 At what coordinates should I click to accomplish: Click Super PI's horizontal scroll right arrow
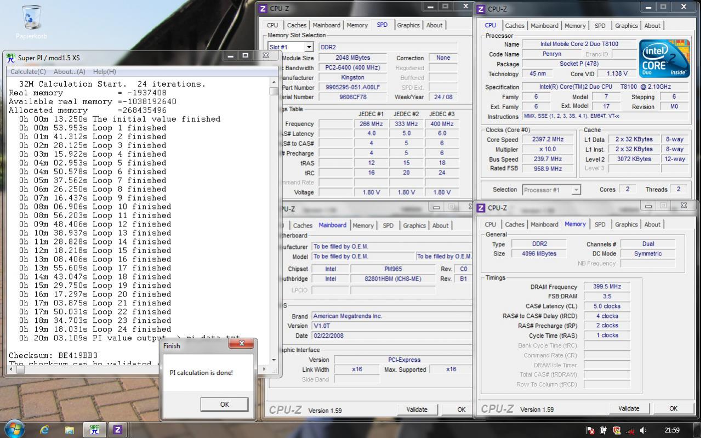click(x=265, y=369)
